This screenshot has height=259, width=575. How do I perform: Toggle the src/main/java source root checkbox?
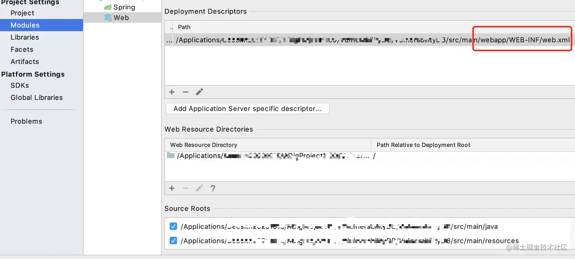[x=173, y=226]
